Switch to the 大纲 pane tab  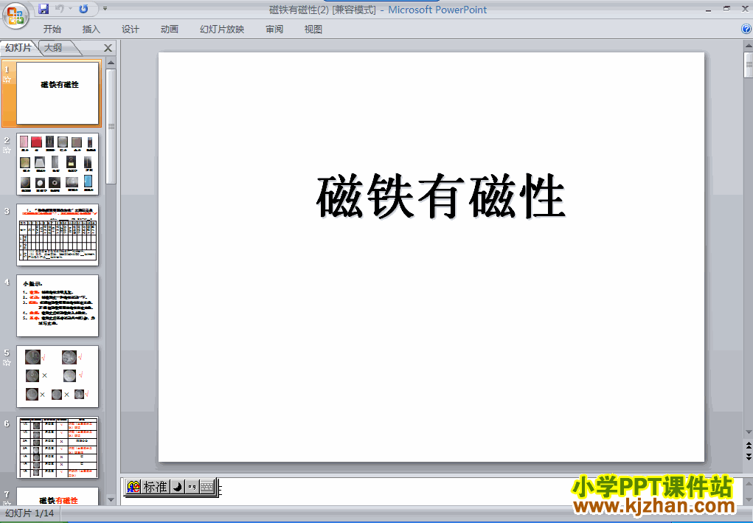pyautogui.click(x=54, y=47)
